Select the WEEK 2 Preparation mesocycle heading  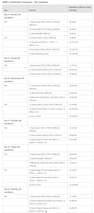25,2
